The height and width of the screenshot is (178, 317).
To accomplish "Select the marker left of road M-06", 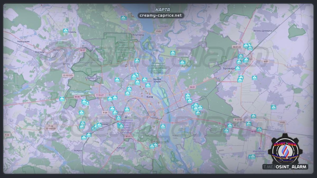I will coord(62,99).
